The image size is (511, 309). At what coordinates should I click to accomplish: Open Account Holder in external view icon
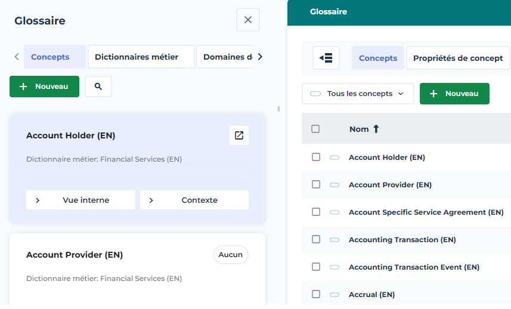[239, 135]
